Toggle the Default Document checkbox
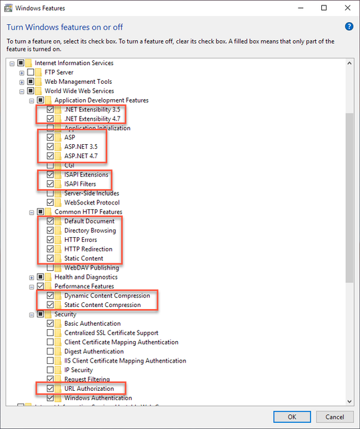 tap(50, 221)
